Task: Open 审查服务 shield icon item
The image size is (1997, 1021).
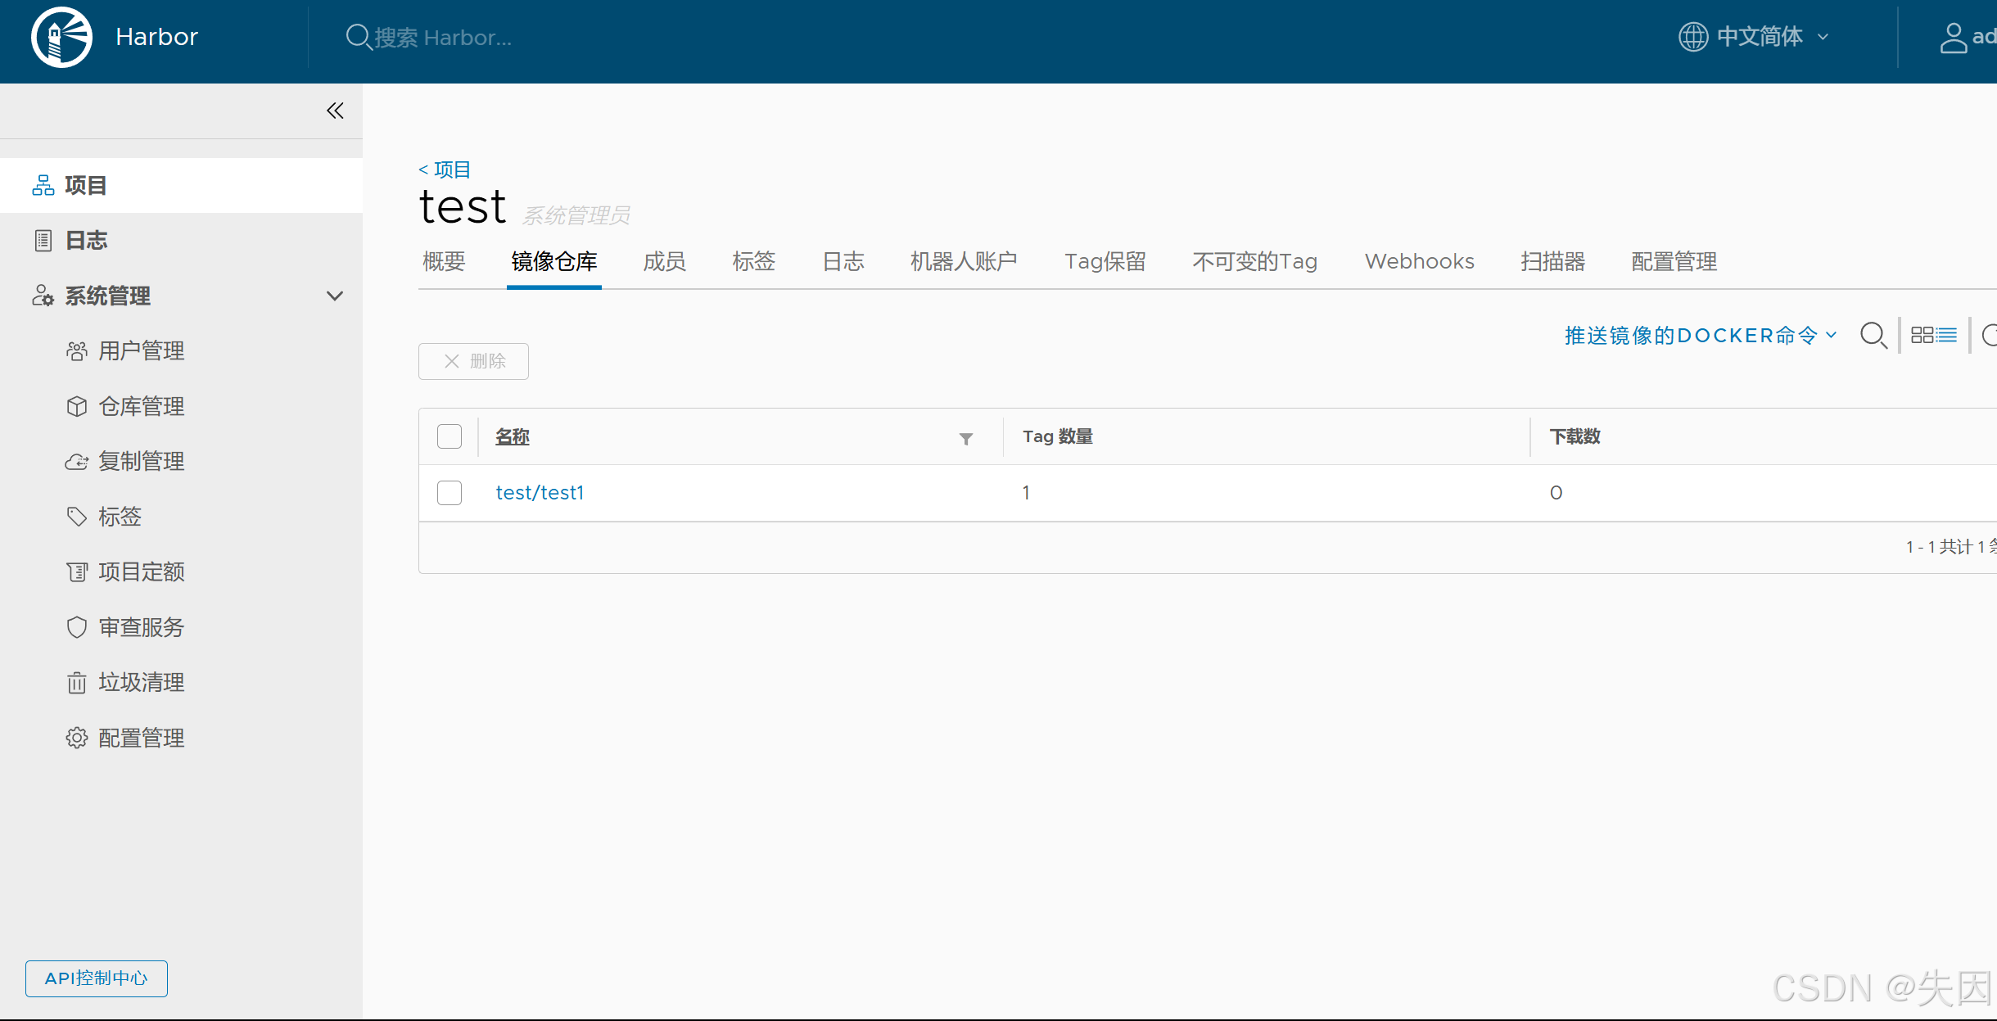Action: click(77, 627)
